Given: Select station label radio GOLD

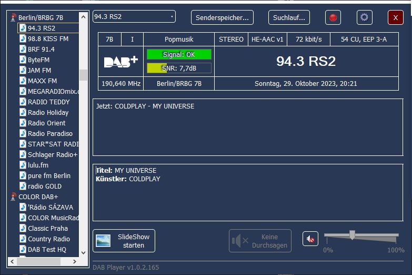Looking at the screenshot, I should tap(45, 186).
